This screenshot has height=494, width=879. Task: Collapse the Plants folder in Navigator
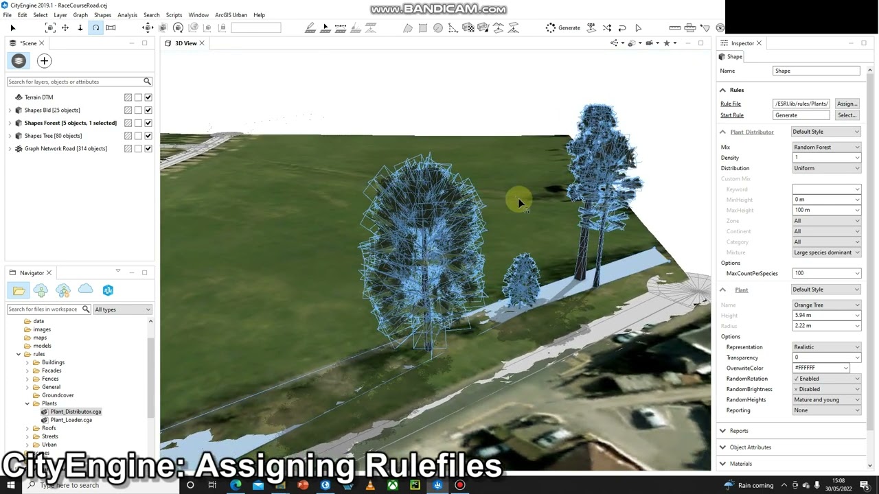click(x=27, y=403)
